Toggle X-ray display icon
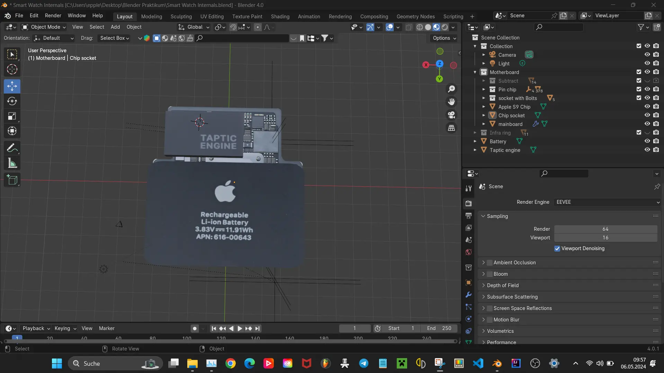 [x=409, y=27]
